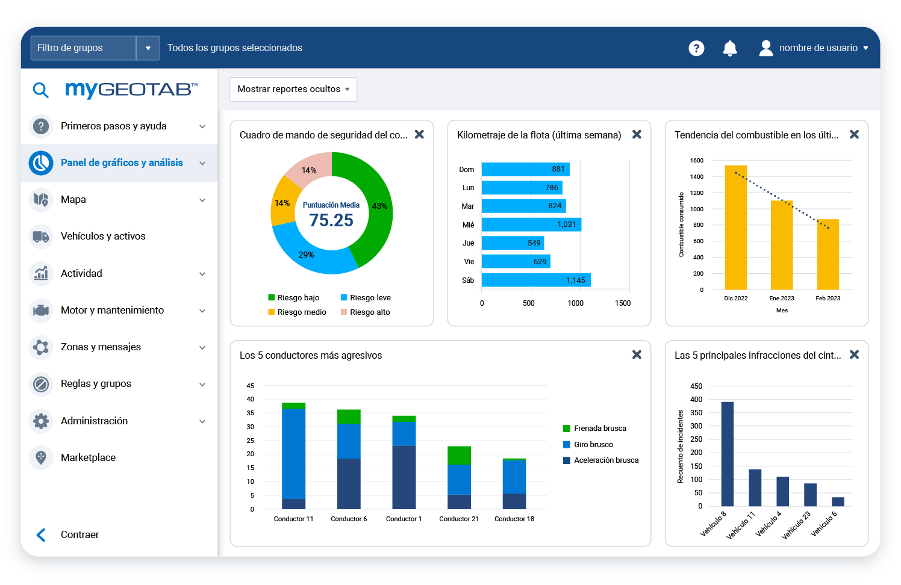This screenshot has width=901, height=585.
Task: Select the Motor y mantenimiento engine icon
Action: click(40, 311)
